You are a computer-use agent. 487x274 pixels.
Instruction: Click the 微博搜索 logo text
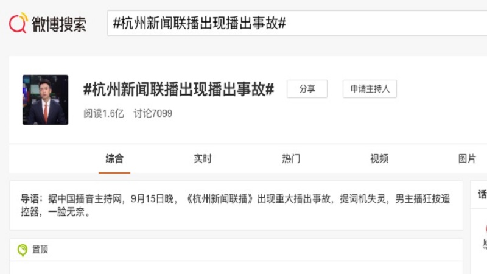click(58, 24)
